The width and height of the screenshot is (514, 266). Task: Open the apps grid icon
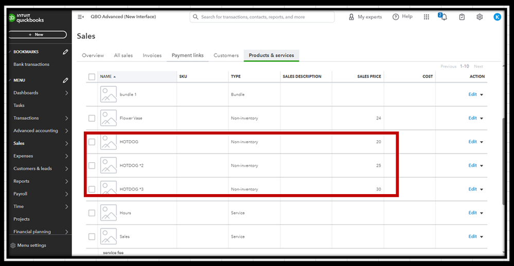click(426, 16)
